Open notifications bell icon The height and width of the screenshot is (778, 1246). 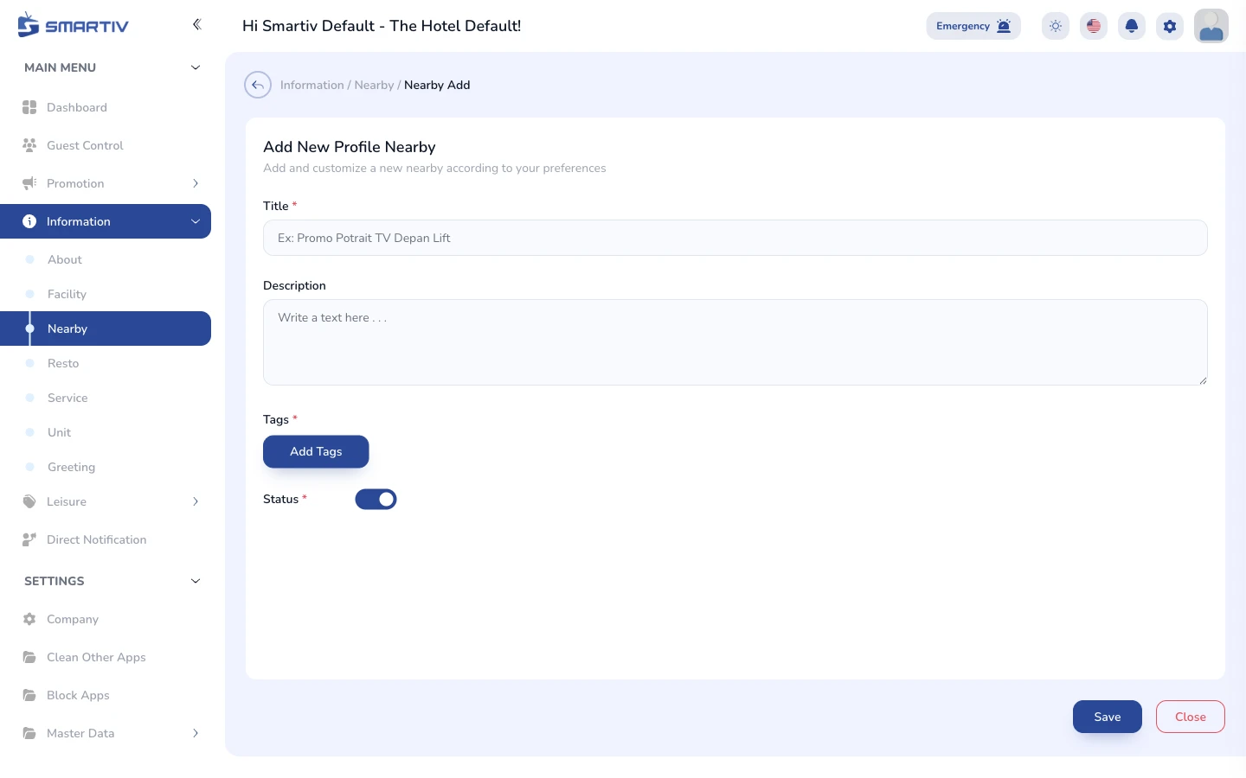[x=1132, y=26]
